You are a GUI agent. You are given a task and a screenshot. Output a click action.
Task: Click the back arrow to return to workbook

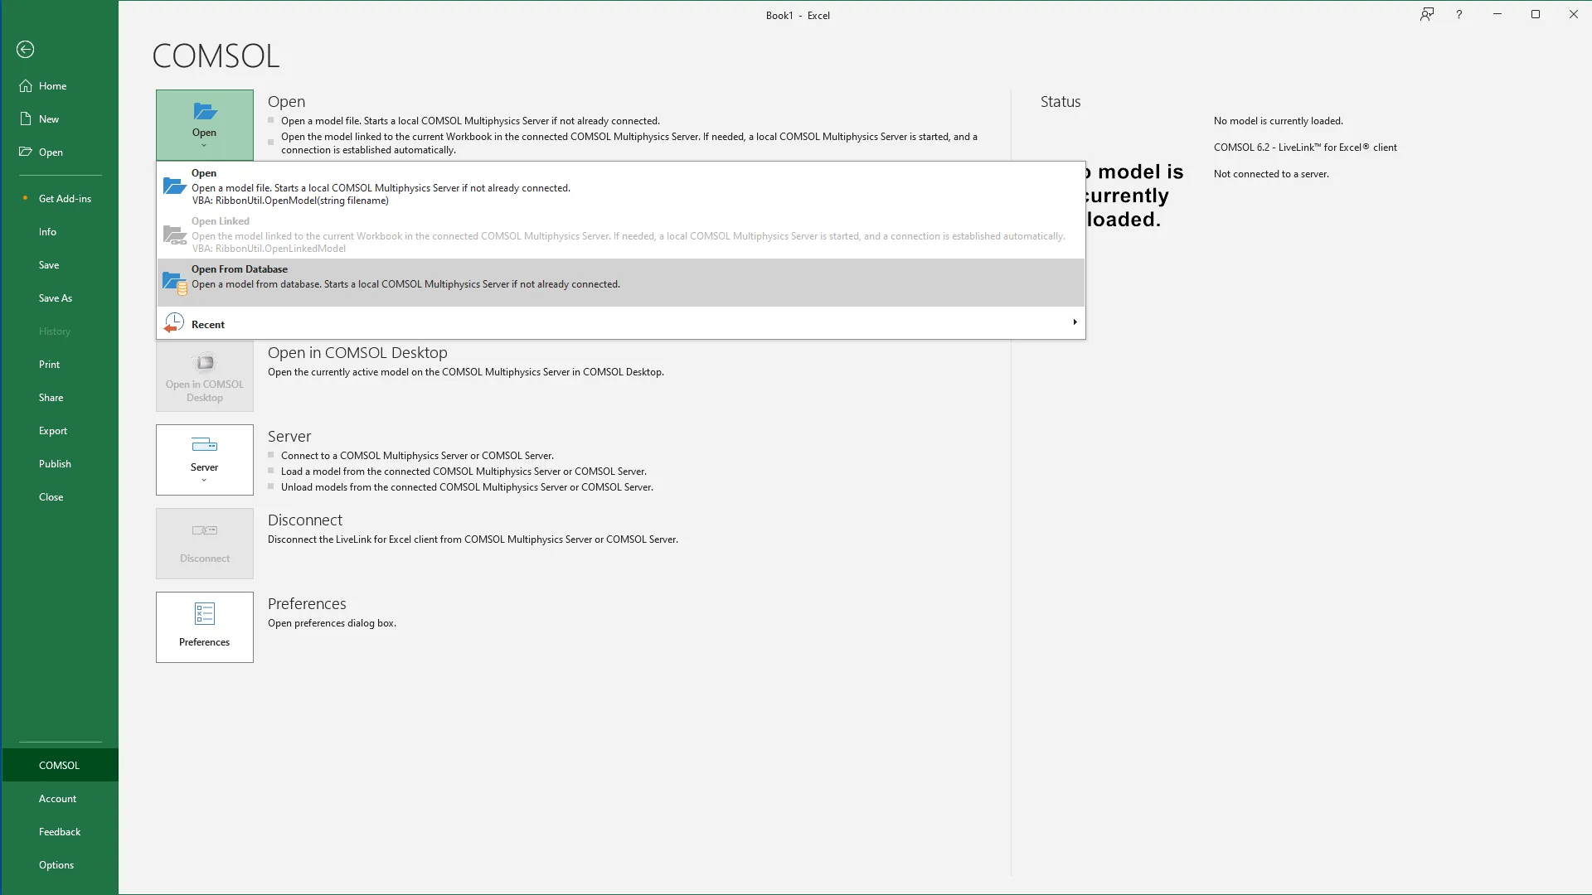coord(25,50)
